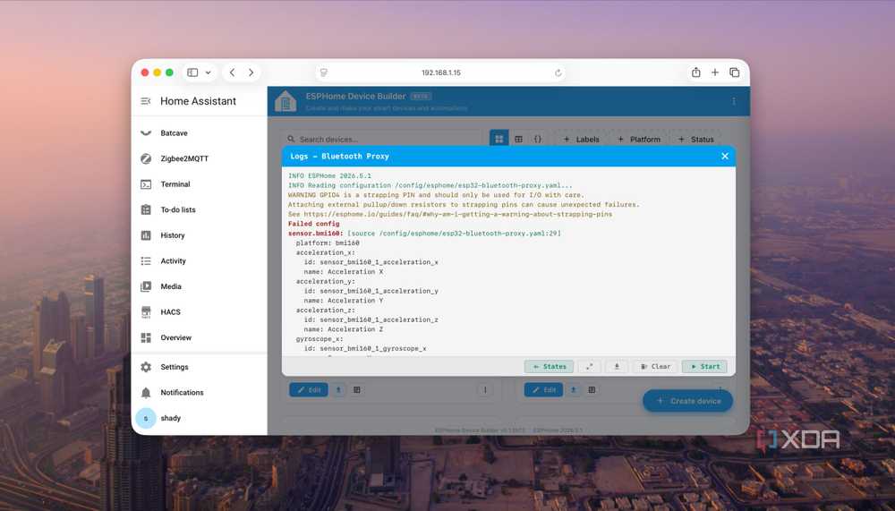Clear the log output
The image size is (895, 511).
pos(655,367)
